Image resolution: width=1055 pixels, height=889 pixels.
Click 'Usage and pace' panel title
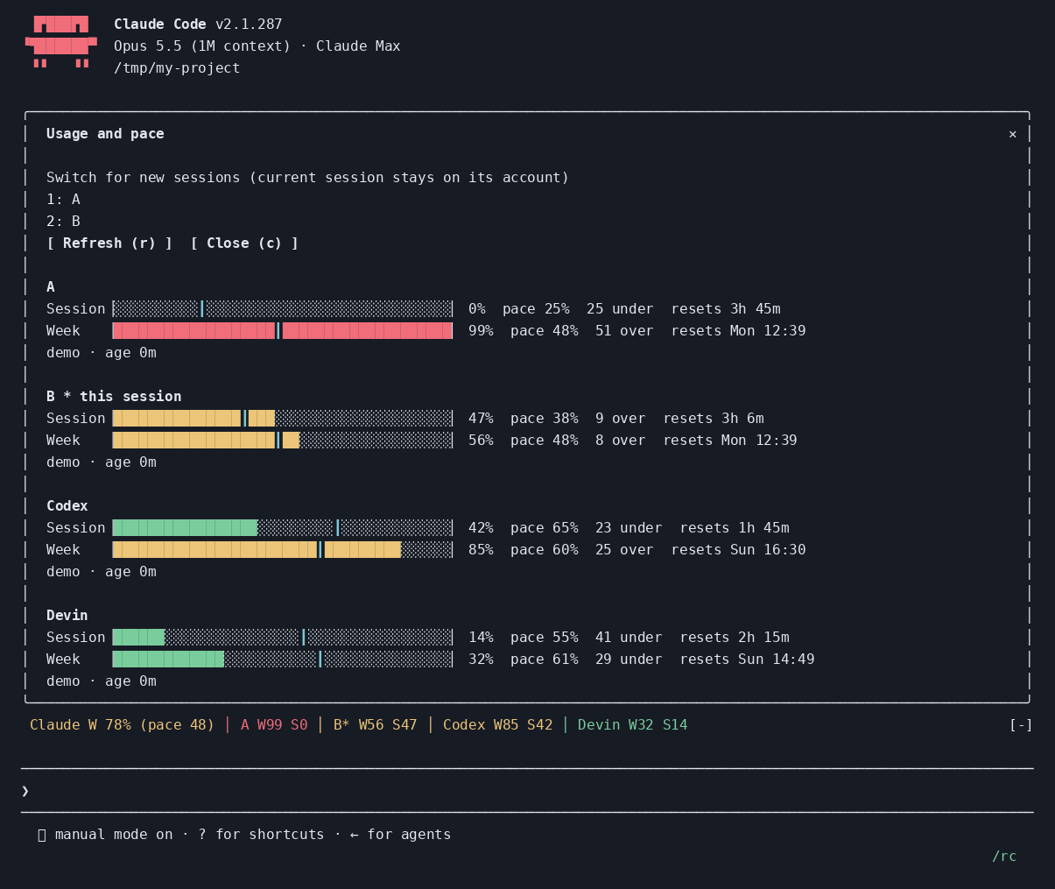pos(105,134)
